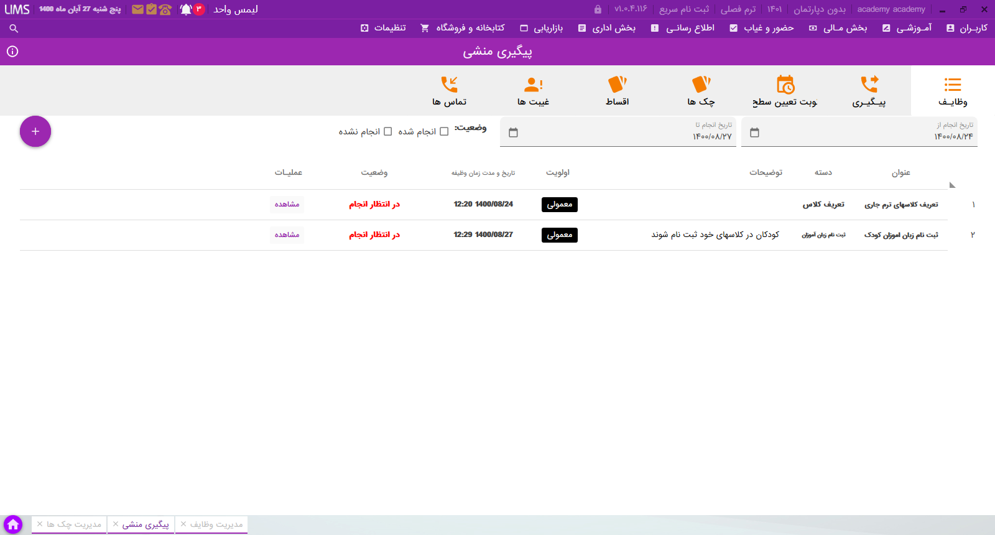Sort by اولویت column header

point(558,172)
